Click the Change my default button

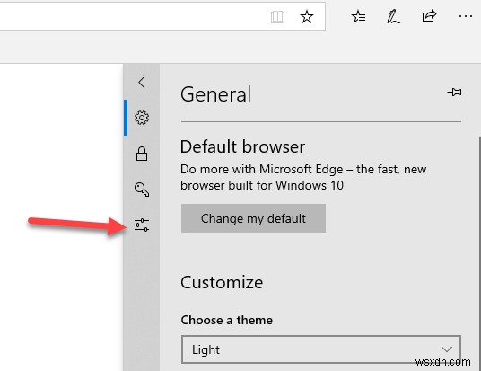click(253, 218)
